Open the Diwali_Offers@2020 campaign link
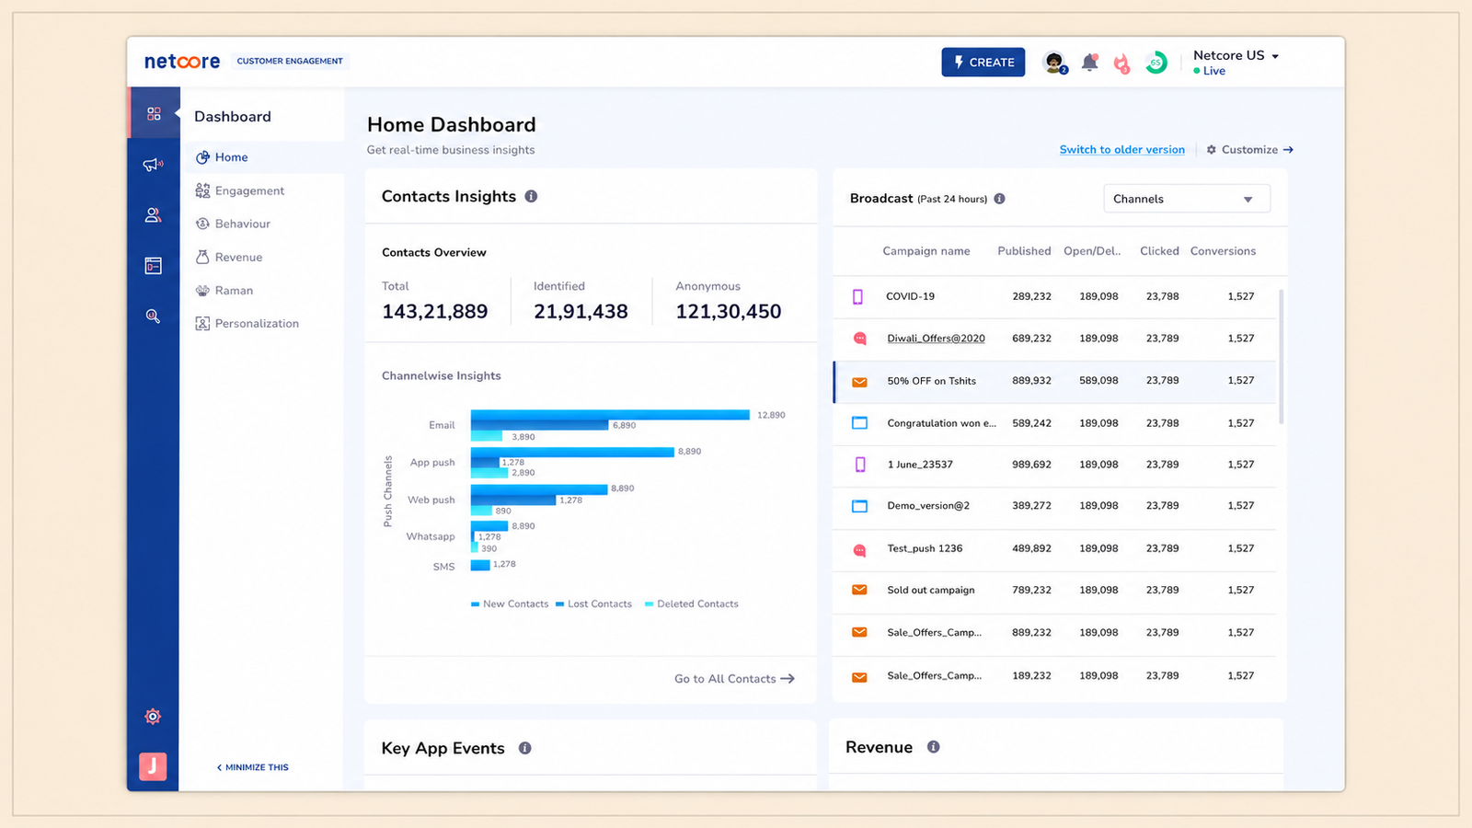This screenshot has width=1472, height=828. pyautogui.click(x=936, y=339)
